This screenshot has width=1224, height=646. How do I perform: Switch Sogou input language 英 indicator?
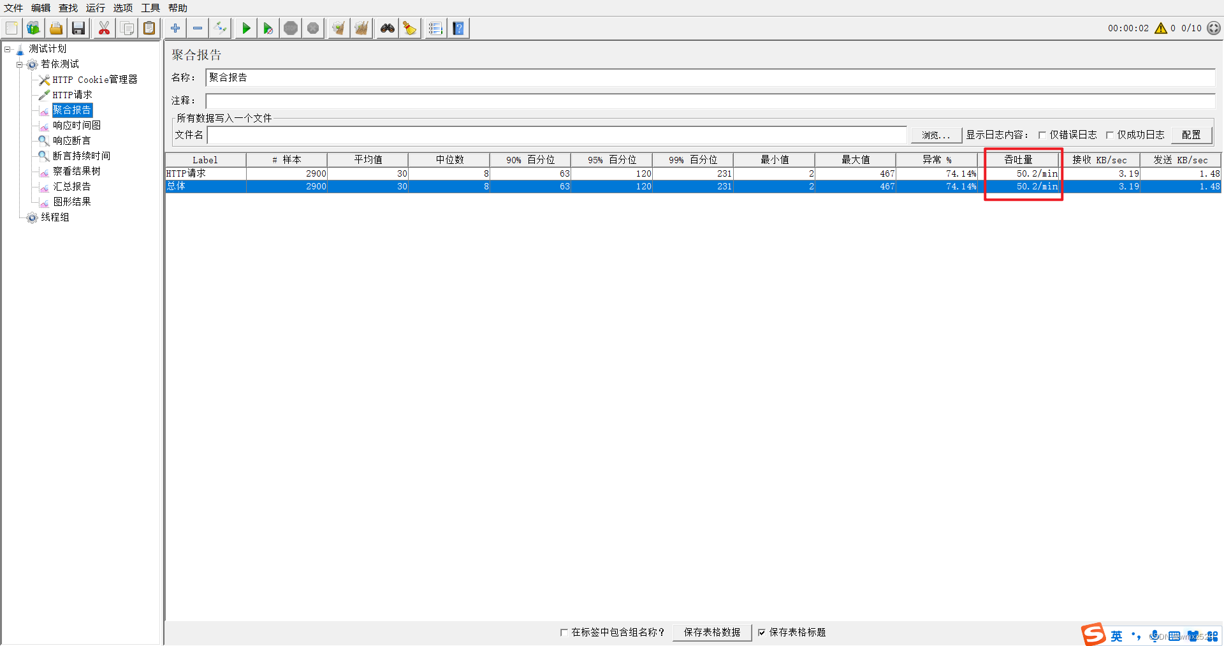(x=1116, y=636)
